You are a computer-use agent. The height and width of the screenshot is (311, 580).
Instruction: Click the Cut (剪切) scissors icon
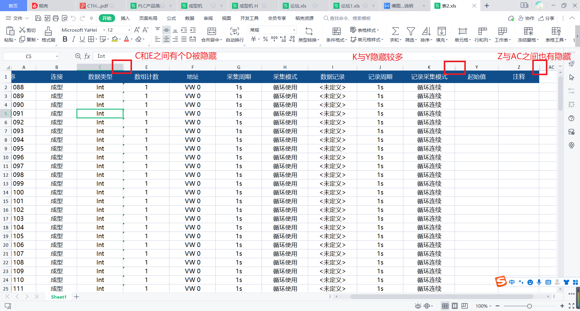pos(22,30)
